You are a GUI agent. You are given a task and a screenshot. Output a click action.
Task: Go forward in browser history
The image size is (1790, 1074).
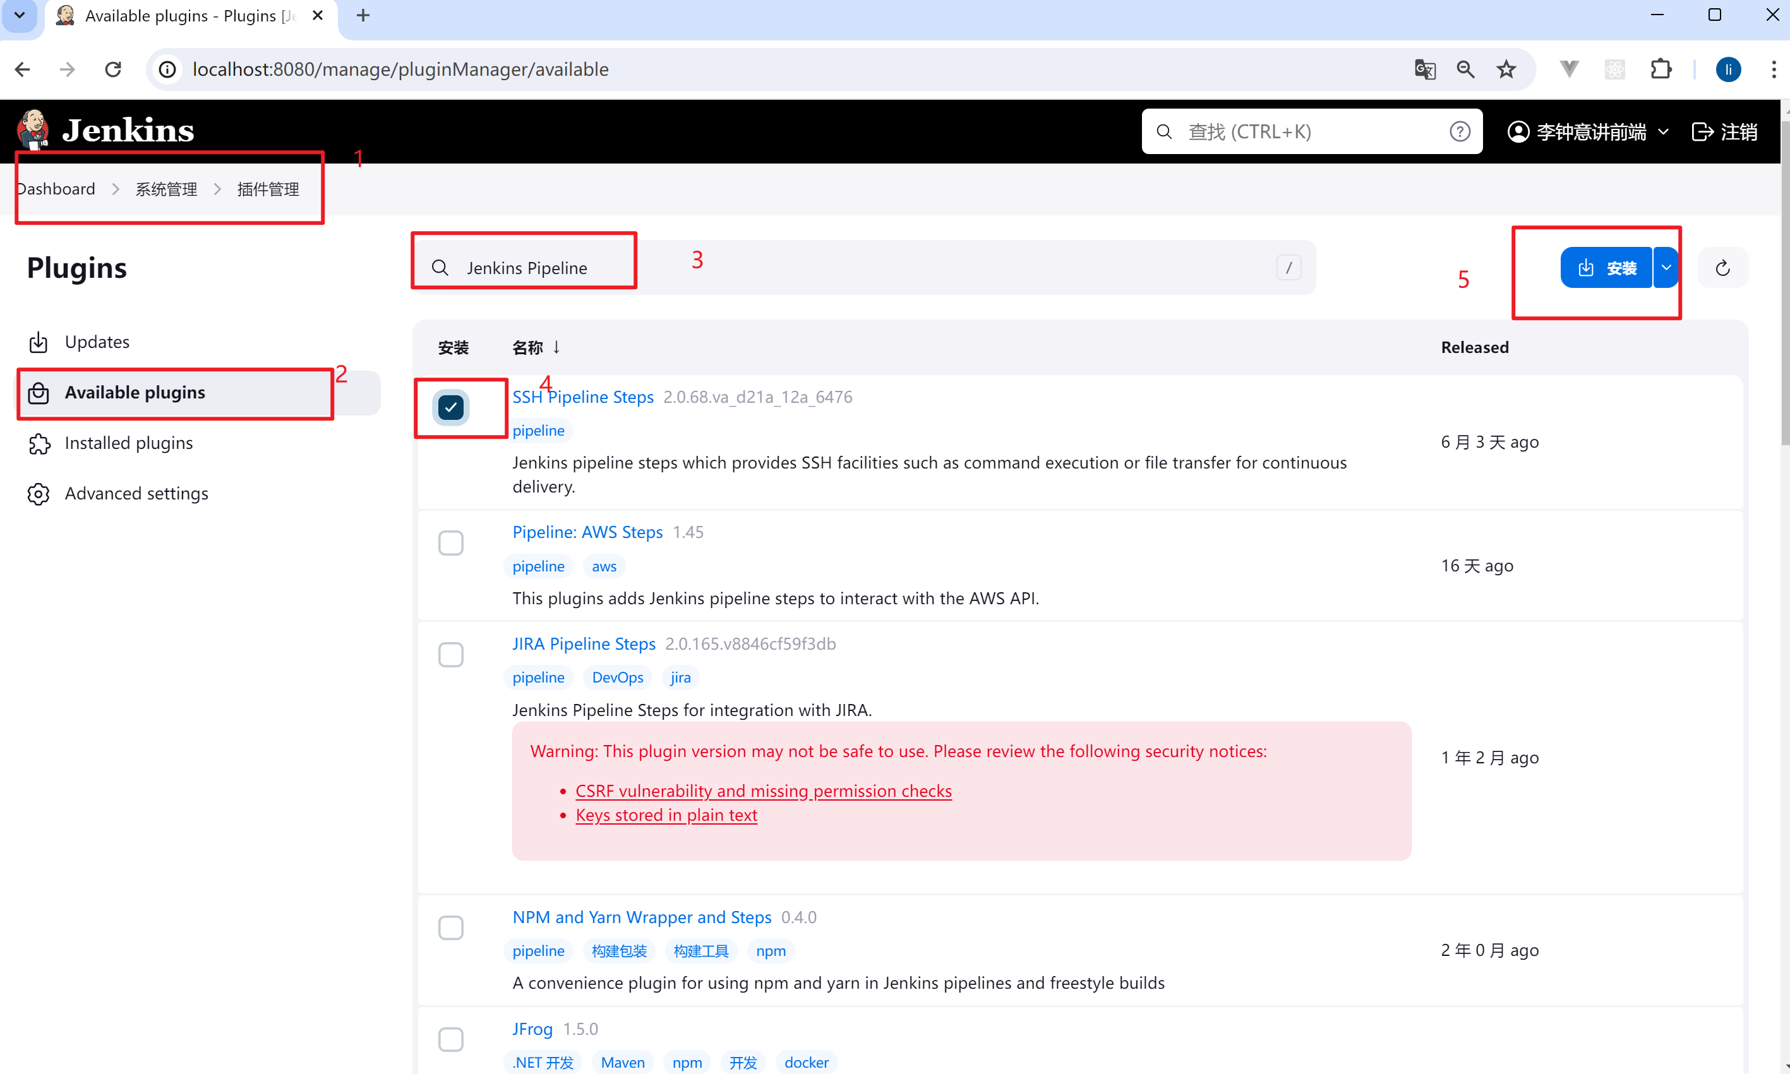68,69
